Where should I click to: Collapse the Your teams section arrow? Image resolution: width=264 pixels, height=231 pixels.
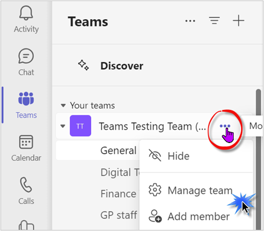click(63, 105)
